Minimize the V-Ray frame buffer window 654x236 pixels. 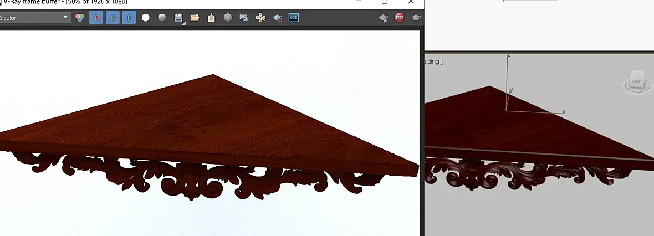(x=359, y=2)
